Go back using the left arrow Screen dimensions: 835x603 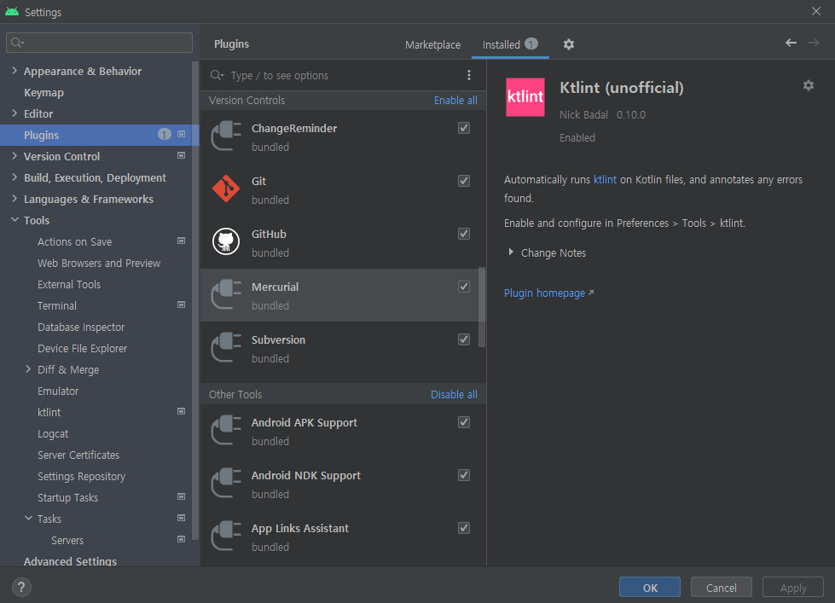pos(791,43)
